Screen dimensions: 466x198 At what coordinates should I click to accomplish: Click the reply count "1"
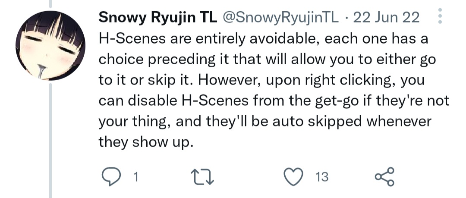pyautogui.click(x=135, y=176)
